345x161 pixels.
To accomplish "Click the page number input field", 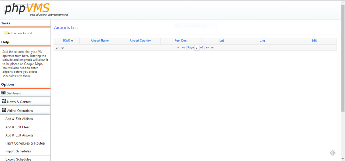I will click(x=197, y=48).
